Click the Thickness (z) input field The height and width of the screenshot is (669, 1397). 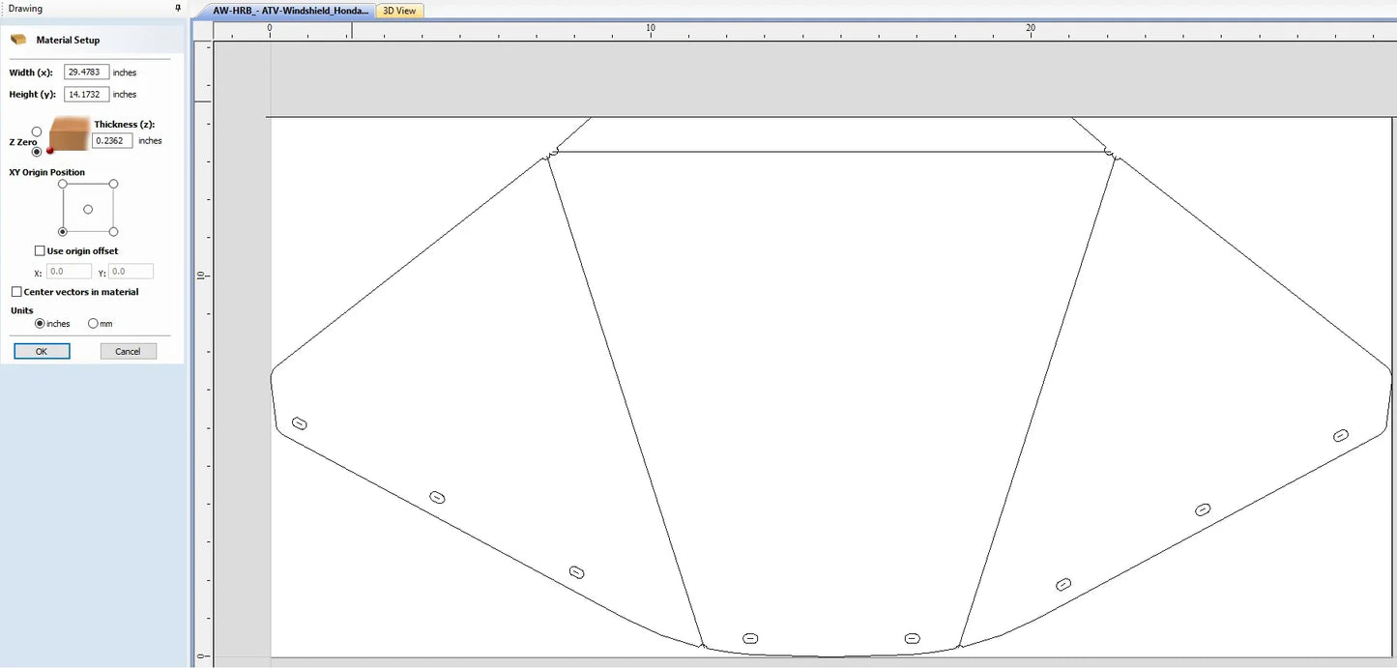112,141
